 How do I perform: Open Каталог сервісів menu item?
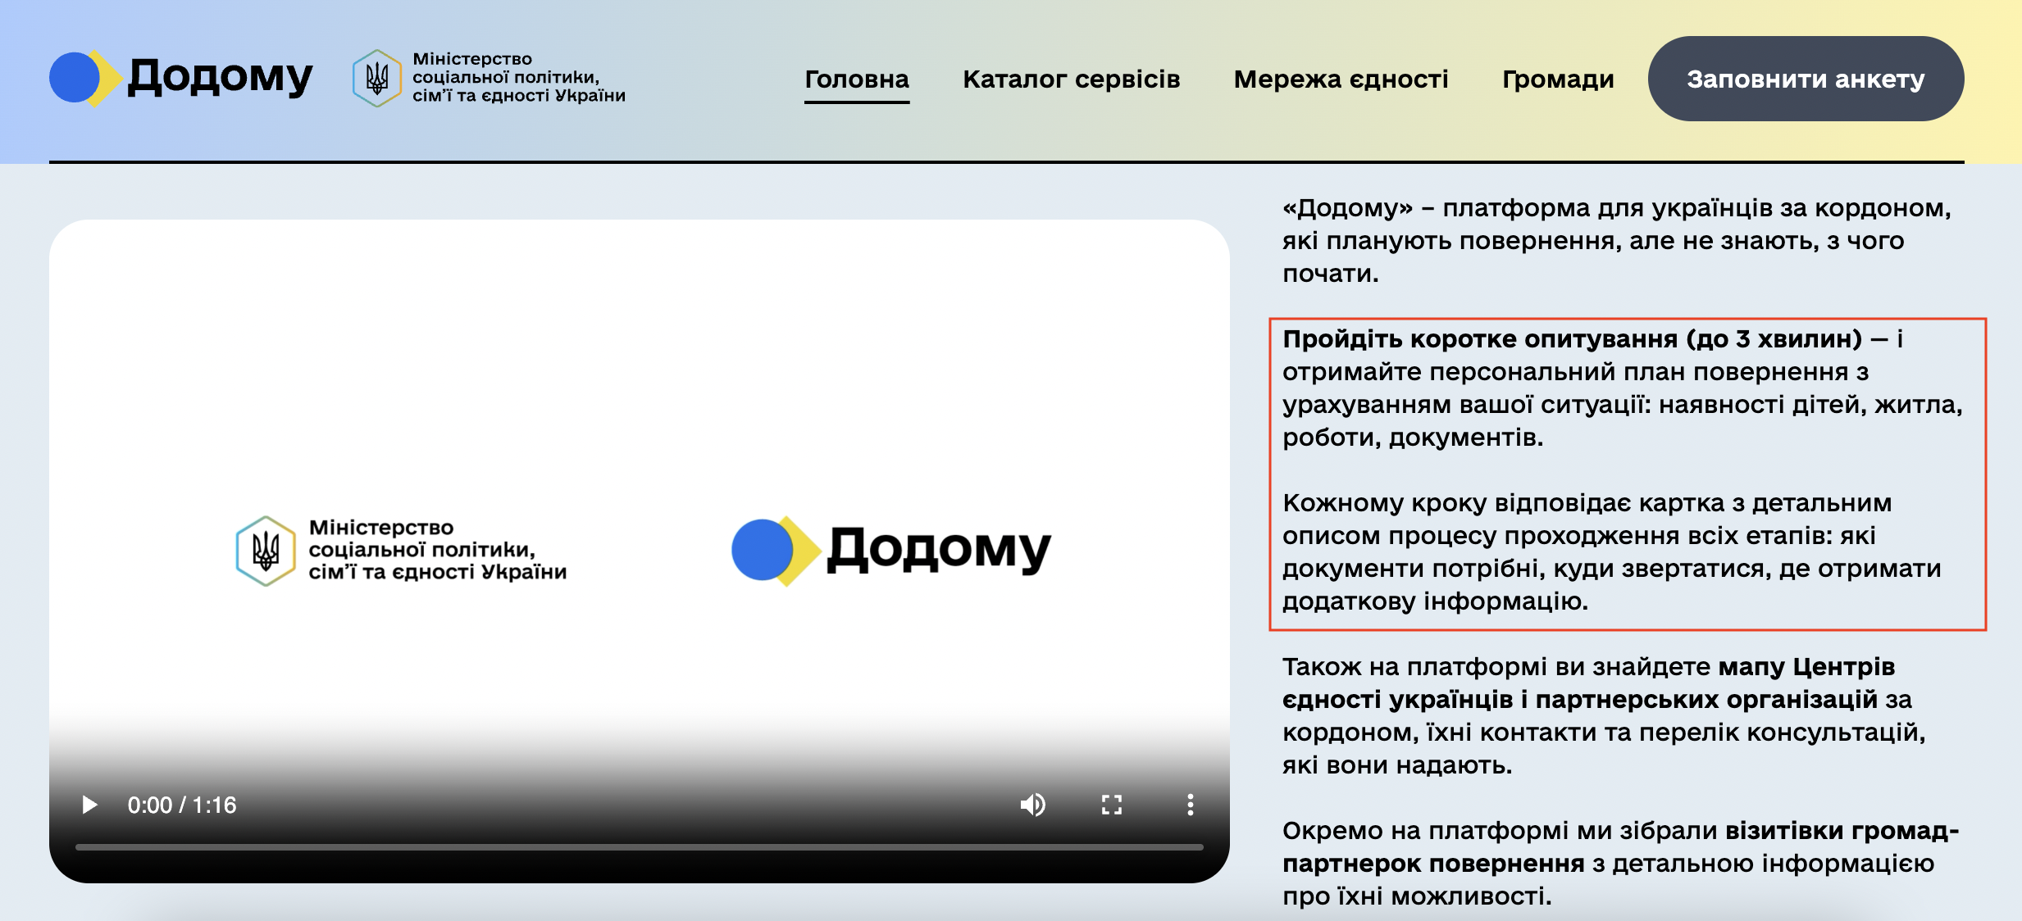tap(1071, 79)
